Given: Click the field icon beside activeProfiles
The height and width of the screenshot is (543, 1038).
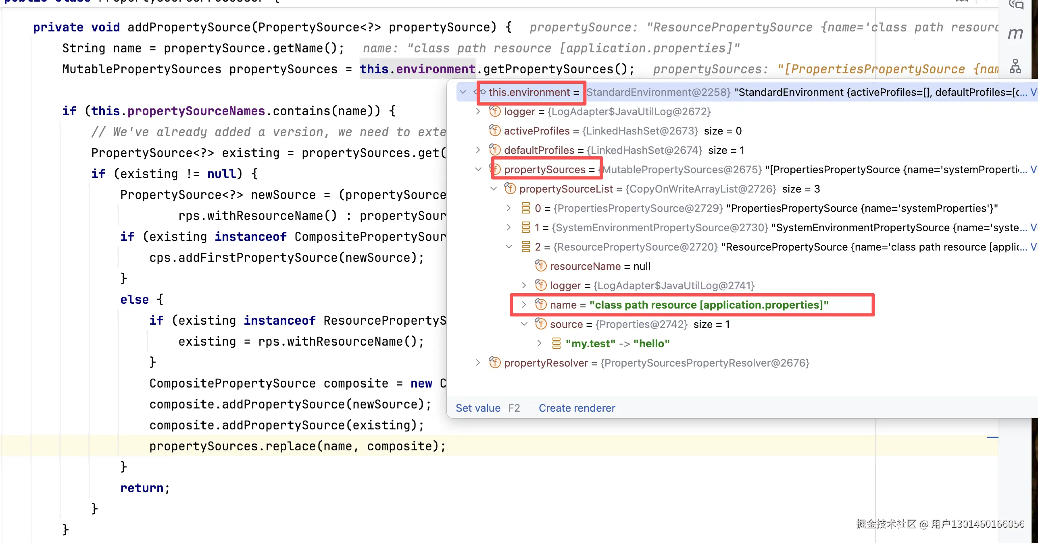Looking at the screenshot, I should click(495, 131).
